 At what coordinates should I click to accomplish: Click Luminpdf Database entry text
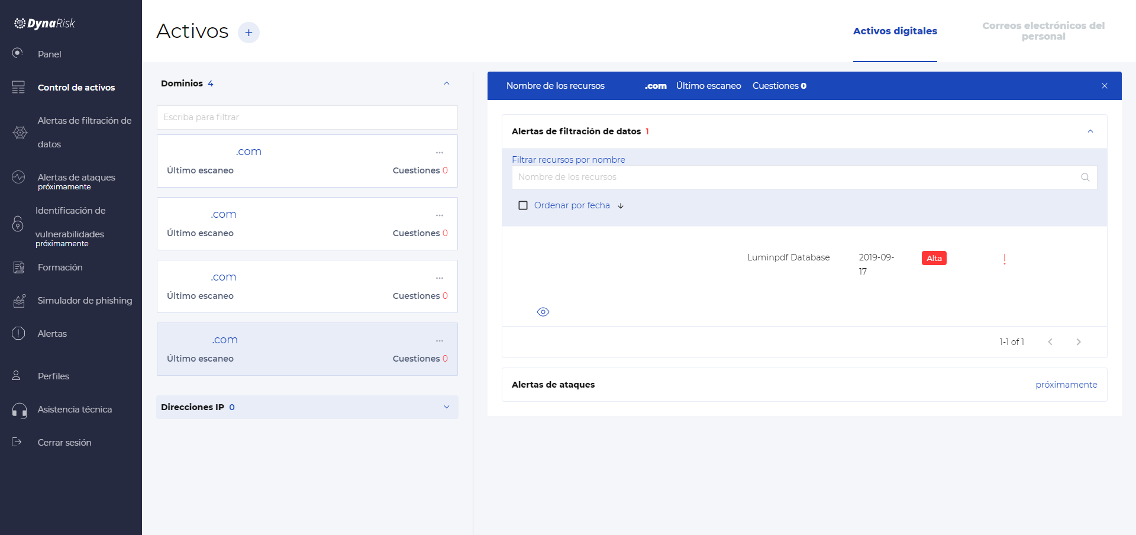[789, 257]
